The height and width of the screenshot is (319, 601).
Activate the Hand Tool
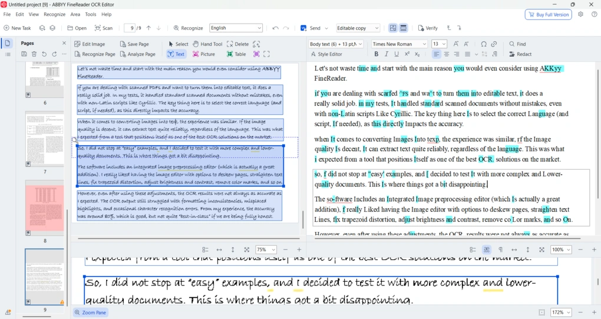coord(207,44)
